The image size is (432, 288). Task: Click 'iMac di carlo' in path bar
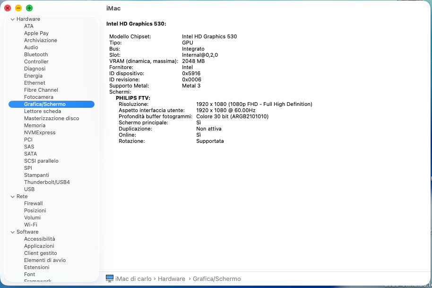[133, 279]
